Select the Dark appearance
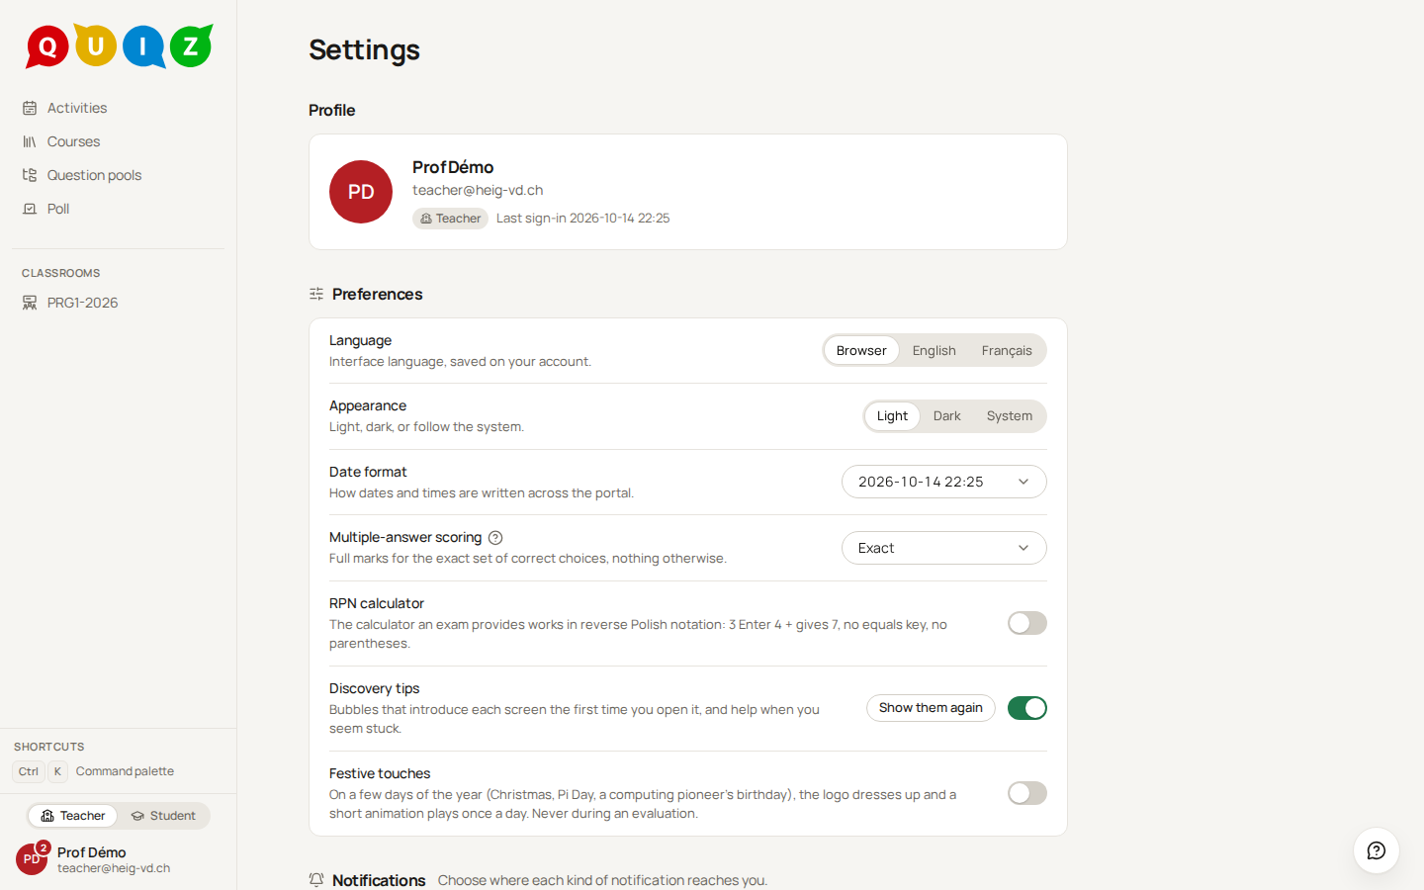This screenshot has width=1424, height=890. coord(947,416)
